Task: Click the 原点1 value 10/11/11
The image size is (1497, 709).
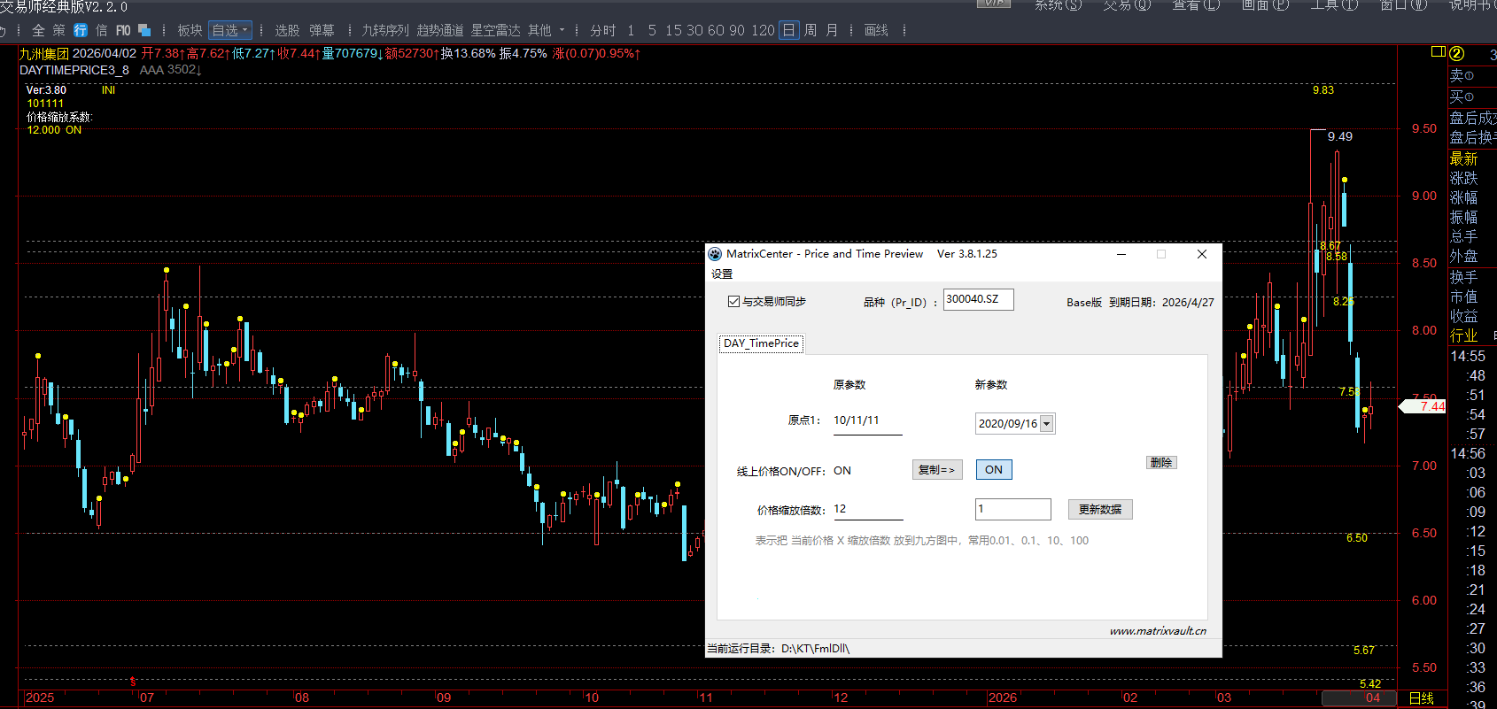Action: click(x=857, y=420)
